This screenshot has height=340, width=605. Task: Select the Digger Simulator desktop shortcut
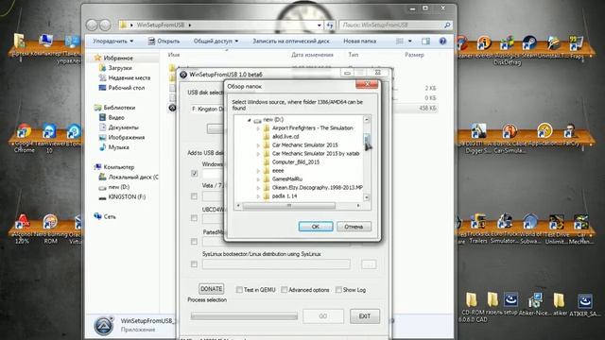click(x=478, y=138)
